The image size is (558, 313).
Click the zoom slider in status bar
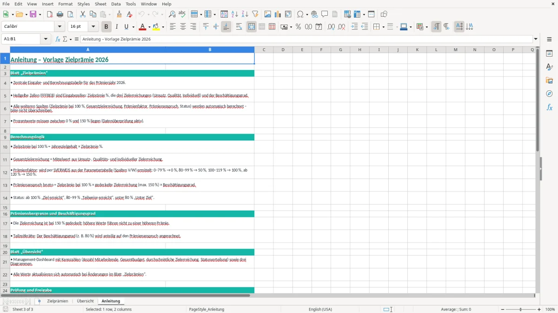coord(521,309)
